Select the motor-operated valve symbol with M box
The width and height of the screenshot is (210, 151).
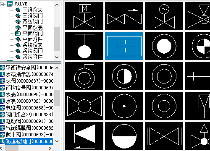[x=84, y=16]
